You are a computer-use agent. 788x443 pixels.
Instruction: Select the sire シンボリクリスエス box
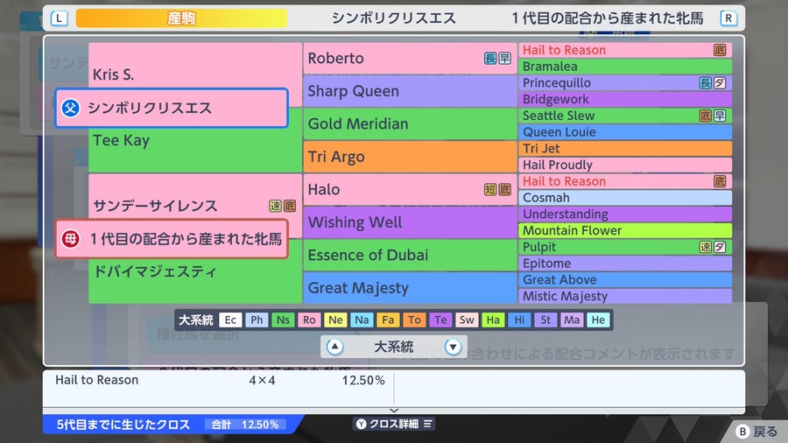click(172, 108)
